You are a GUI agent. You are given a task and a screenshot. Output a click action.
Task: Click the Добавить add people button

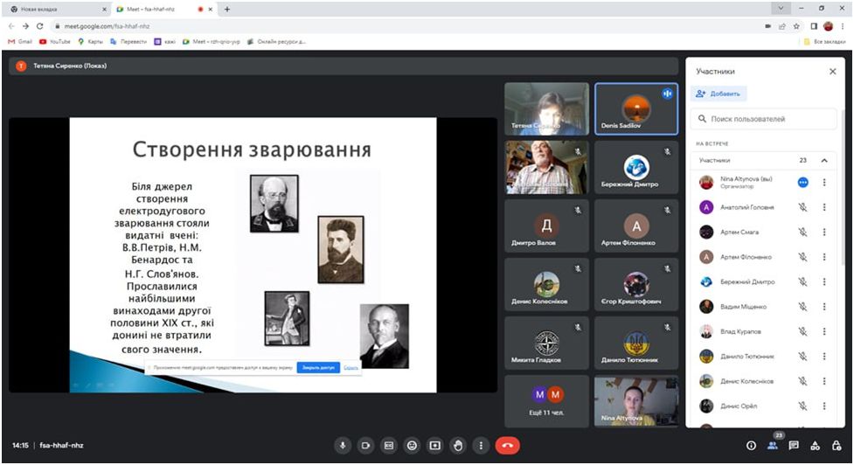[x=719, y=94]
